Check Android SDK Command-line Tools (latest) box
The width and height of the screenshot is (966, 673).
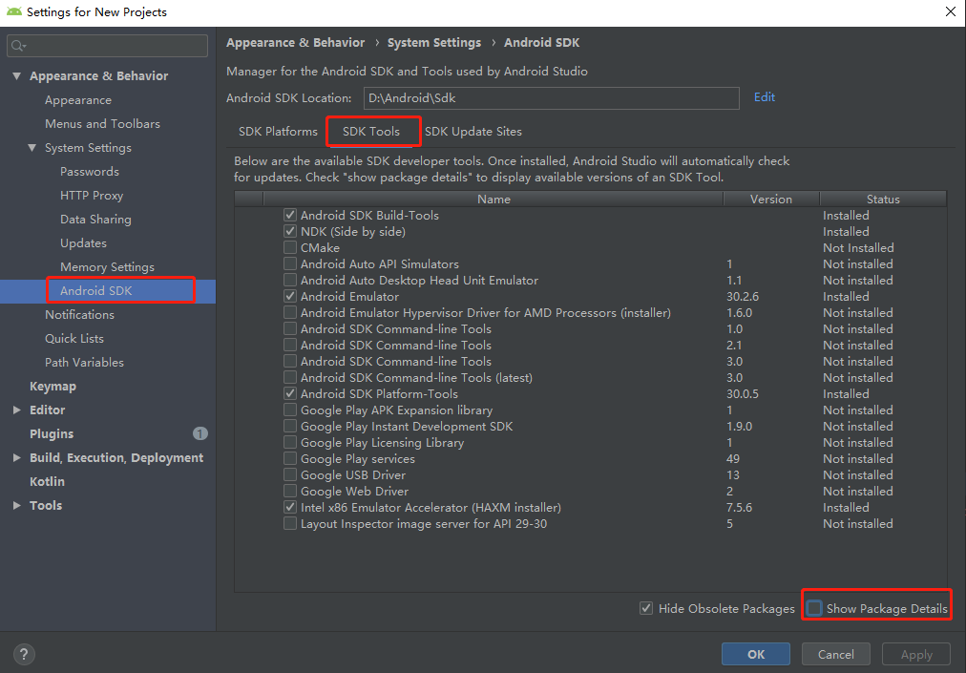coord(290,377)
